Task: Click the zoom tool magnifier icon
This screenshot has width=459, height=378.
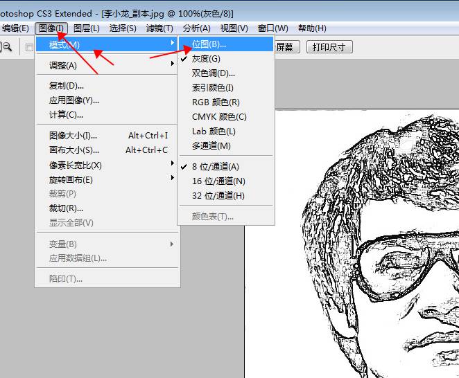Action: (x=6, y=47)
